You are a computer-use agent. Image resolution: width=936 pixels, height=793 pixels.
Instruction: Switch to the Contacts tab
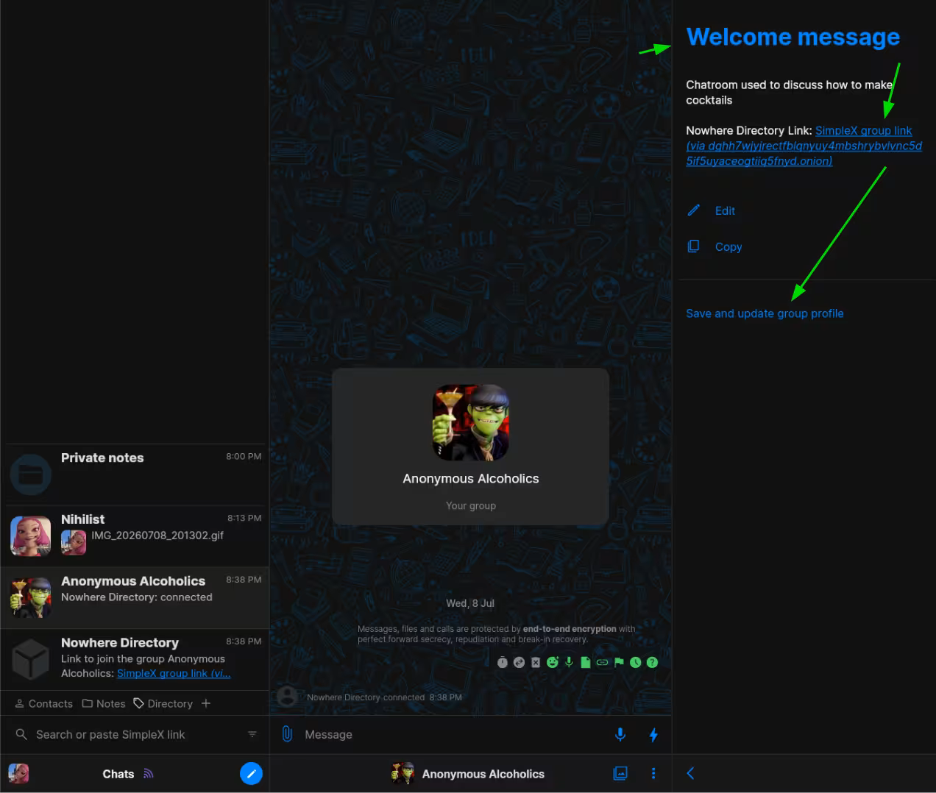coord(44,703)
